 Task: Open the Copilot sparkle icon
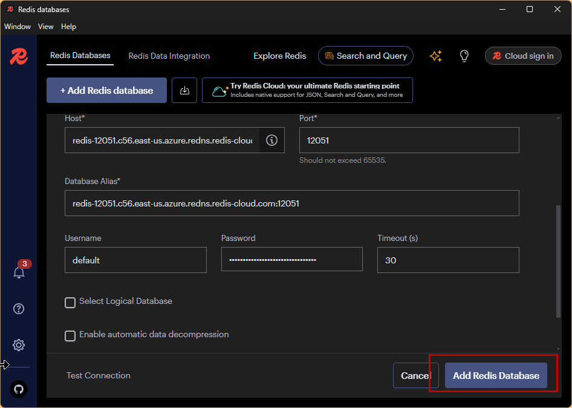click(x=435, y=56)
